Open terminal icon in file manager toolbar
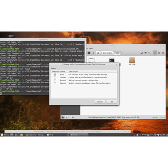Screen dimensions: 168x168 tap(89, 53)
